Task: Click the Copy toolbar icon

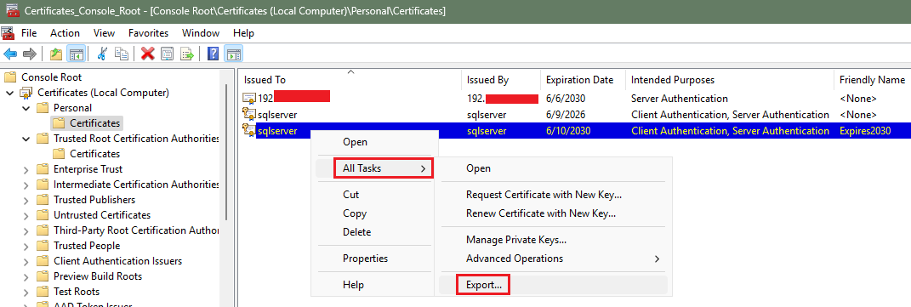Action: pyautogui.click(x=121, y=54)
